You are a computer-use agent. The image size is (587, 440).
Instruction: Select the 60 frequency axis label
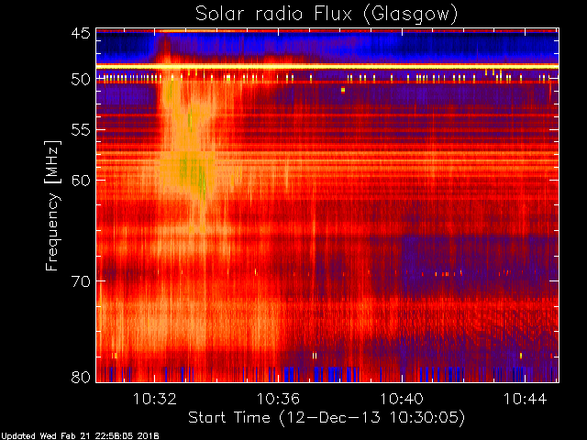click(81, 180)
